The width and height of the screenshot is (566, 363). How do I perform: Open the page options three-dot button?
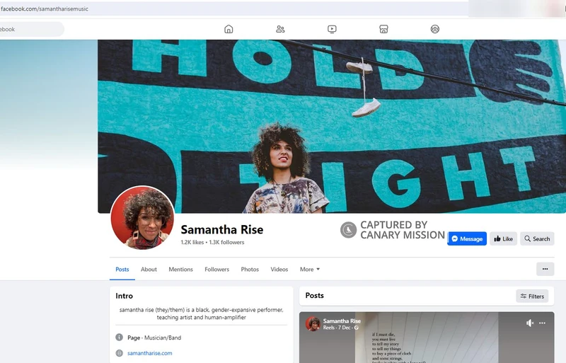click(545, 269)
